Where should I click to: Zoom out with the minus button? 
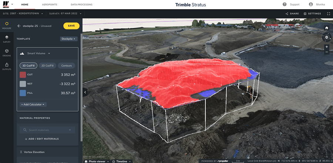click(x=327, y=52)
